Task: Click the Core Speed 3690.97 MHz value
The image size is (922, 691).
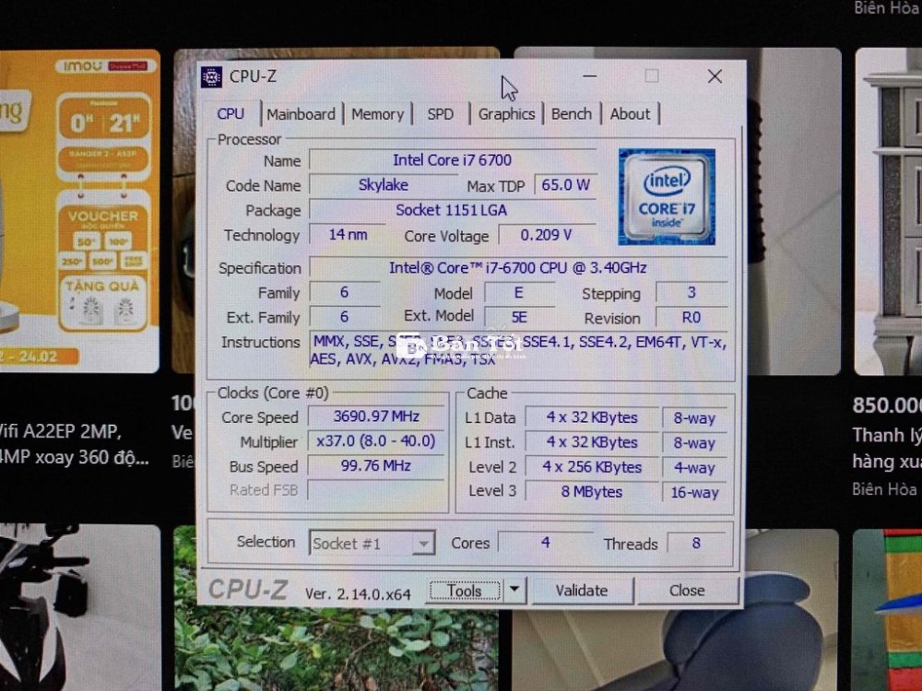Action: [x=376, y=416]
